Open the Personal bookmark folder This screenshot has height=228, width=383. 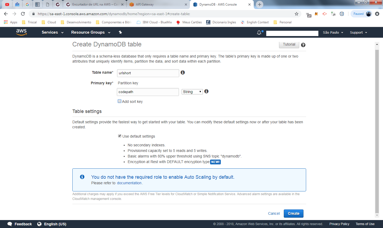(x=283, y=22)
